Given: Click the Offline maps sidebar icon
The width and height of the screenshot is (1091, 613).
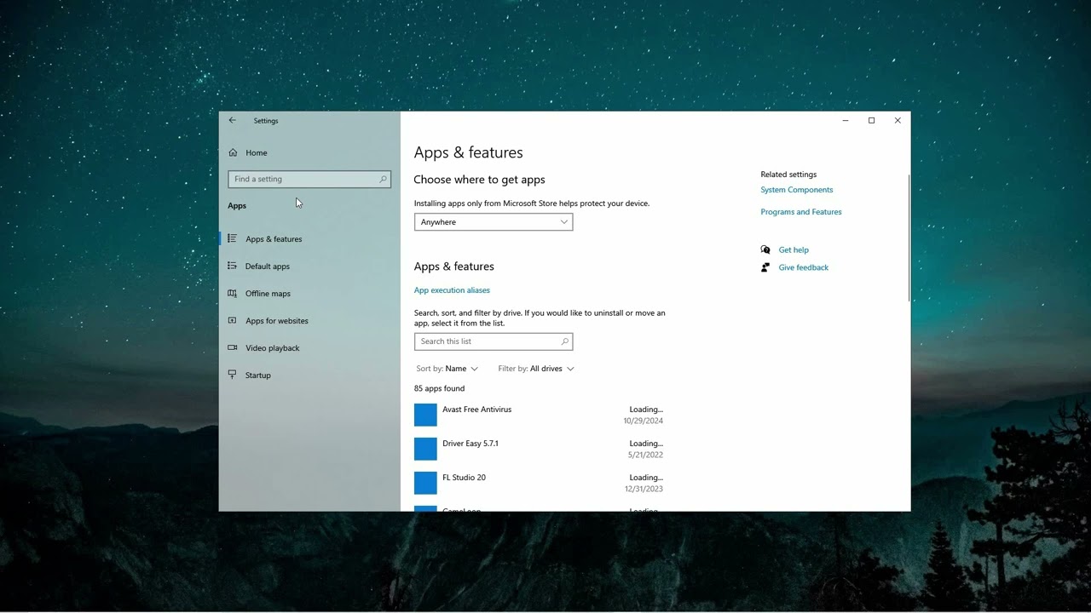Looking at the screenshot, I should (232, 293).
